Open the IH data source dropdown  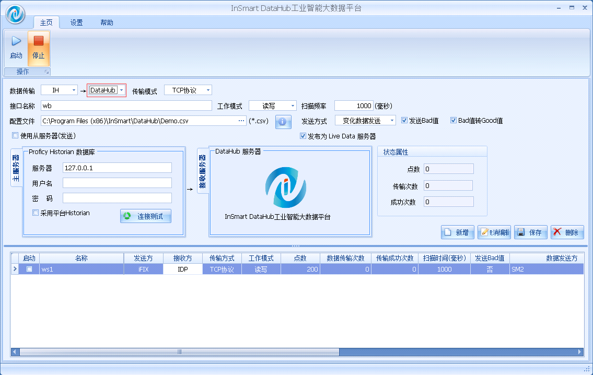pos(74,90)
